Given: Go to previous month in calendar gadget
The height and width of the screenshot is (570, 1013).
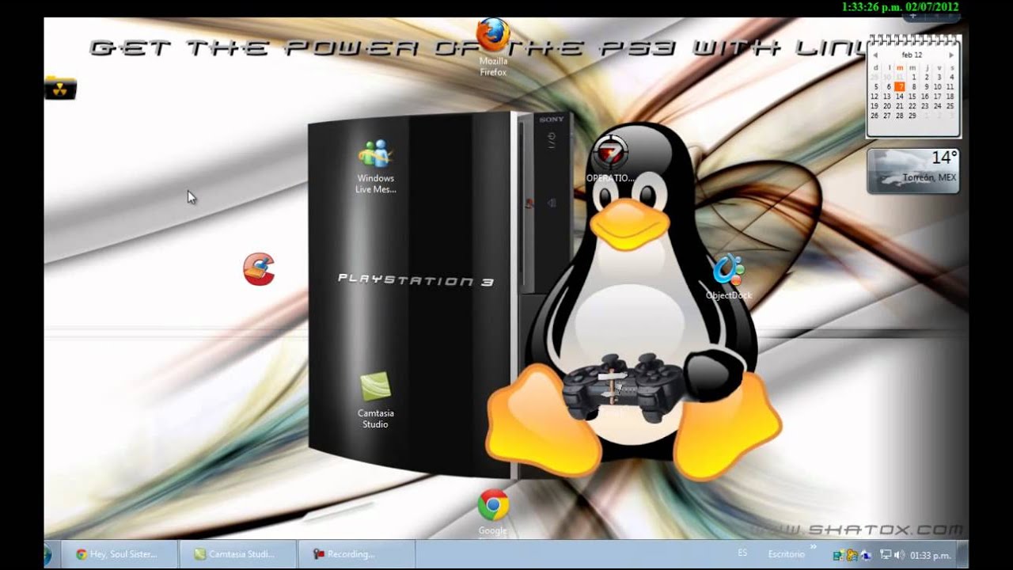Looking at the screenshot, I should 875,55.
